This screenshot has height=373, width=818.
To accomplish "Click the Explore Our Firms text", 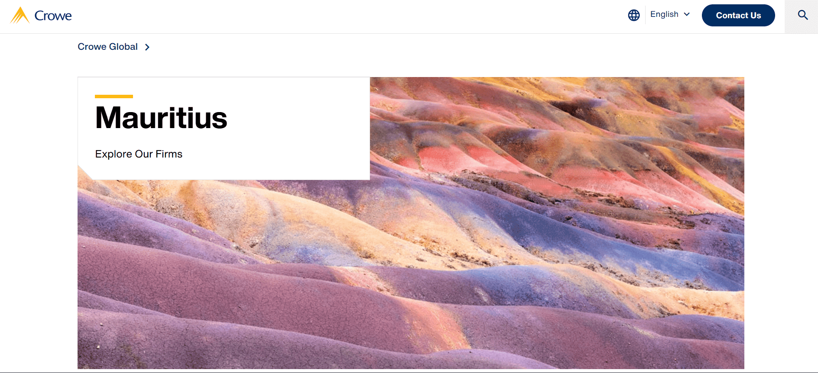I will point(139,154).
